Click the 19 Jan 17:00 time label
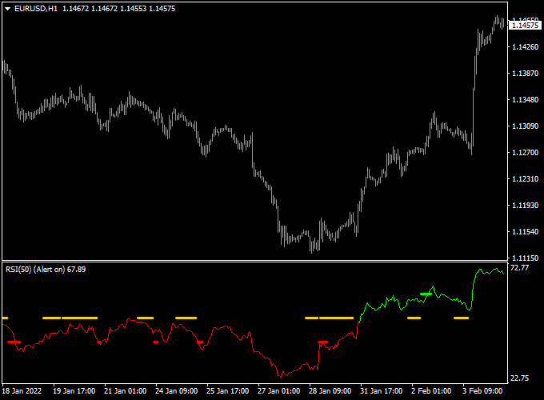 (74, 391)
